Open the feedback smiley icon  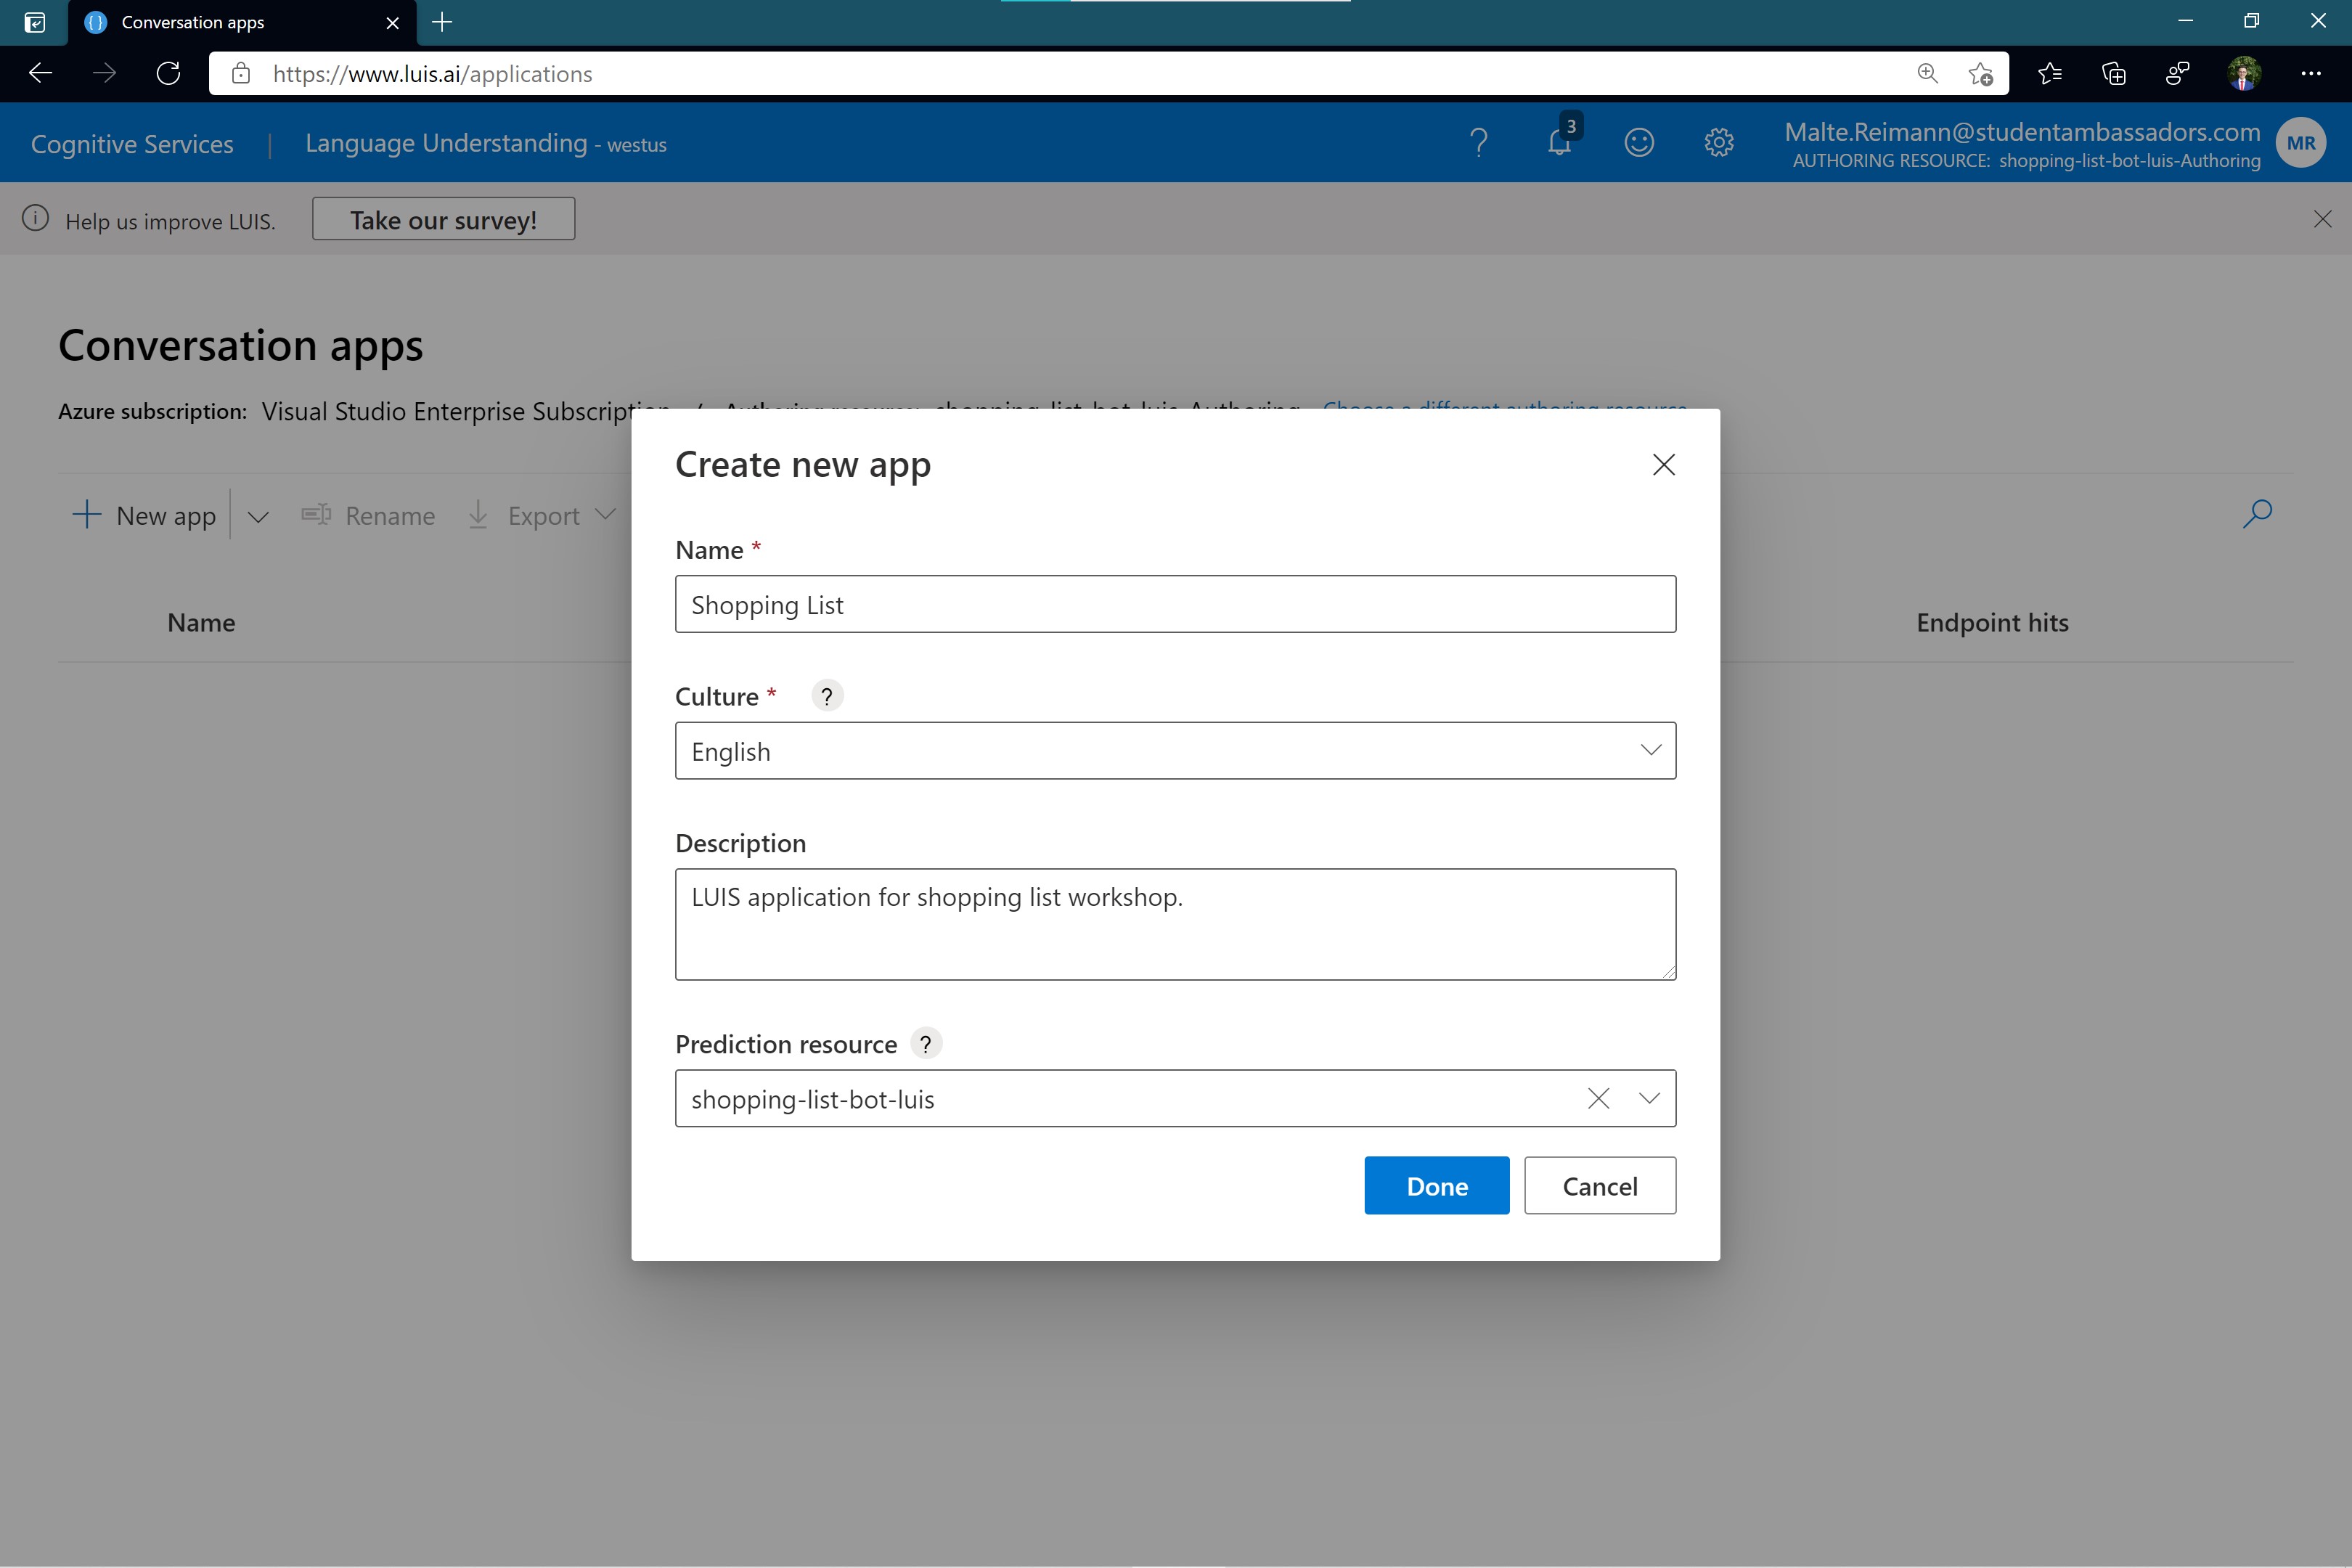click(x=1638, y=143)
